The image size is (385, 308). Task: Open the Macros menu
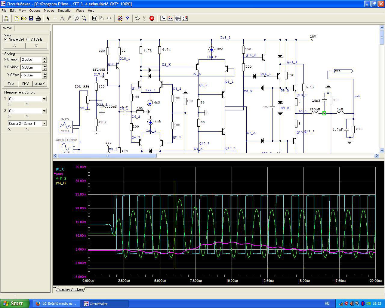[x=49, y=11]
